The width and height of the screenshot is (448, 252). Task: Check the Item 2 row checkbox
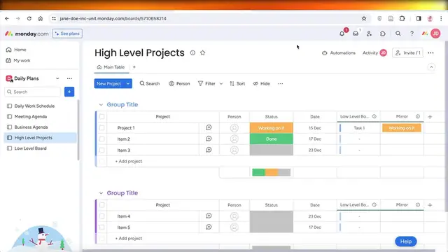point(101,139)
